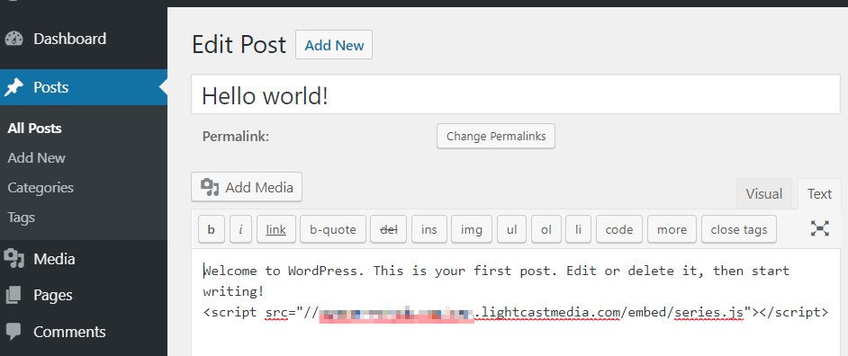
Task: Click the close tags button
Action: (x=739, y=229)
